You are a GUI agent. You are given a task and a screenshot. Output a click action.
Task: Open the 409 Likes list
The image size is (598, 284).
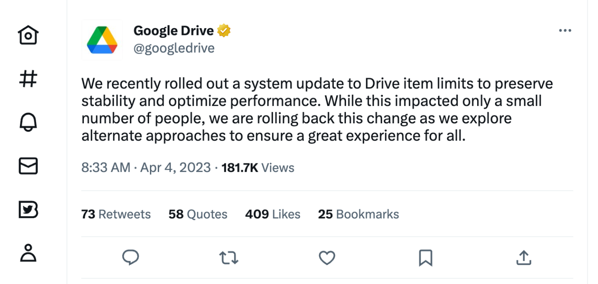(272, 214)
